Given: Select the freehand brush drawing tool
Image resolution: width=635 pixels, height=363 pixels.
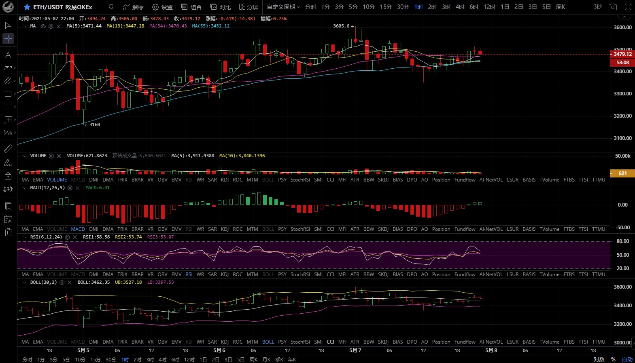Looking at the screenshot, I should 8,163.
